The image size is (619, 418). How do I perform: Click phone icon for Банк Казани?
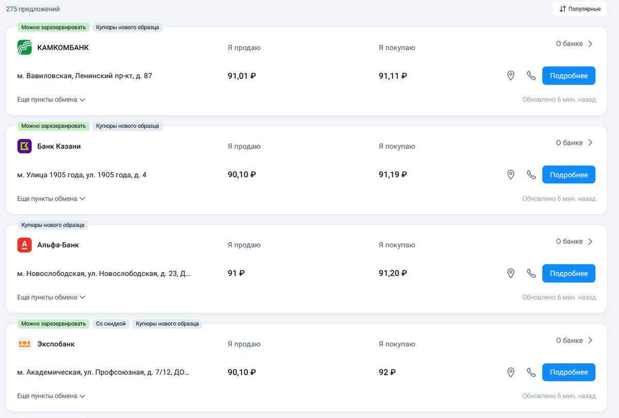point(531,175)
